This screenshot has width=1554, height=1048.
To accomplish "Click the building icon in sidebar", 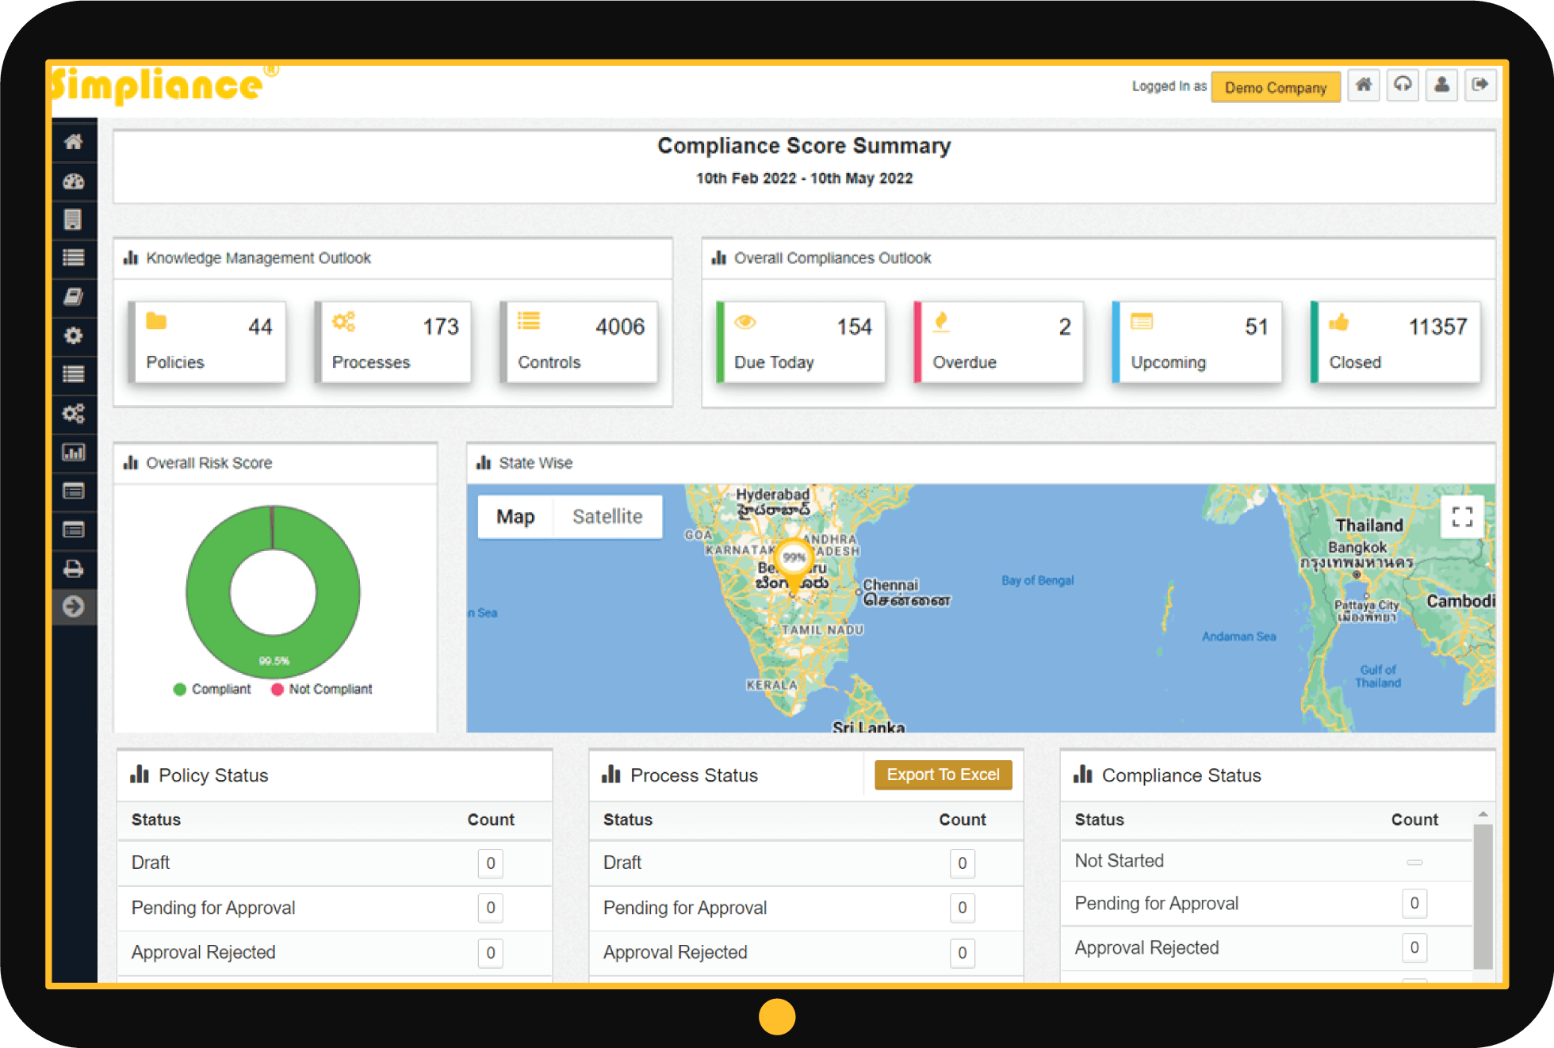I will pos(73,220).
